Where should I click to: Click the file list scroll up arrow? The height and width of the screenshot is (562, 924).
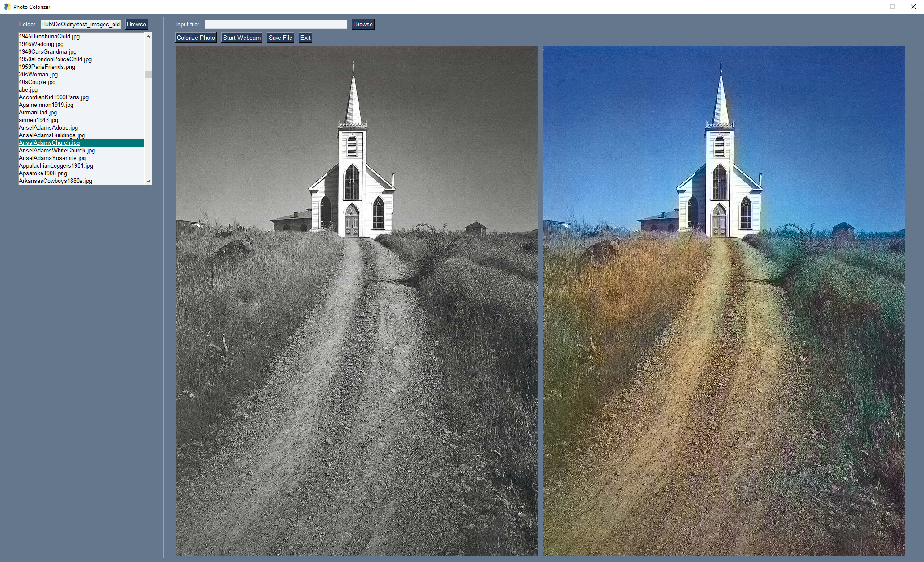pos(148,36)
